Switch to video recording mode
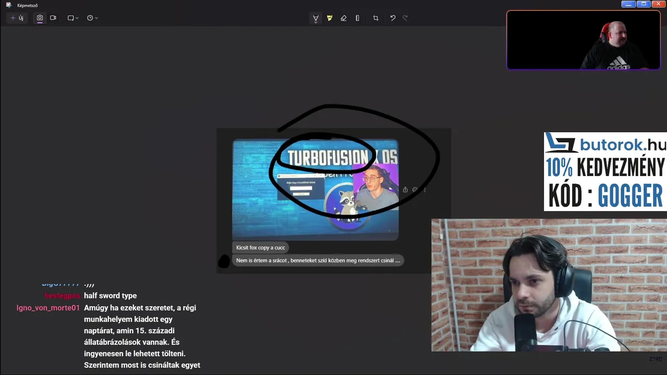The width and height of the screenshot is (667, 375). 53,18
